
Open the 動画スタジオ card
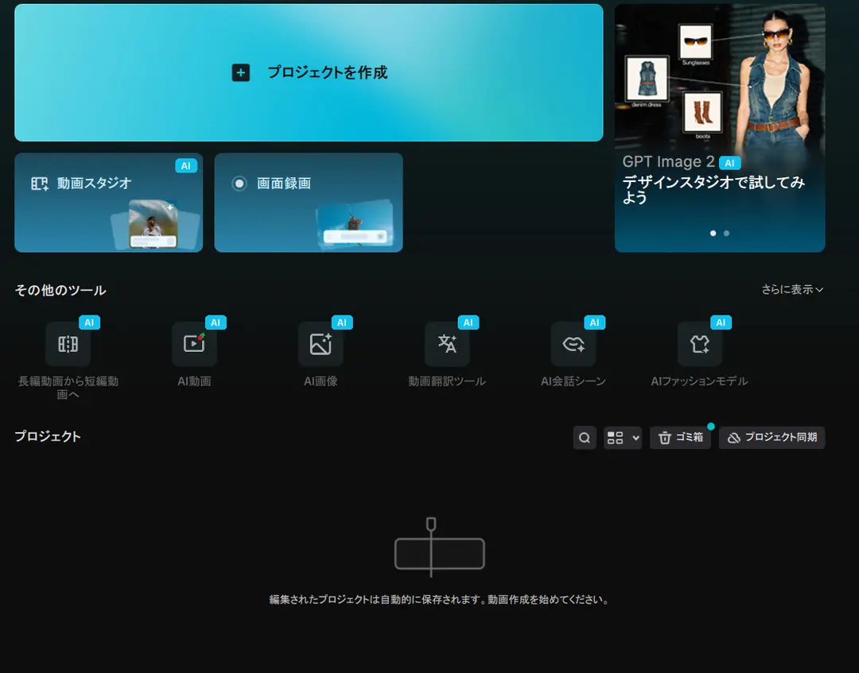108,203
